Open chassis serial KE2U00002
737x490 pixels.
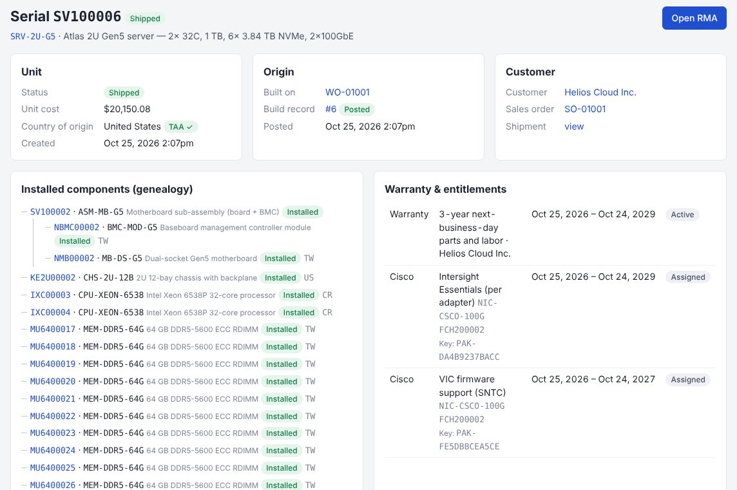pos(53,277)
